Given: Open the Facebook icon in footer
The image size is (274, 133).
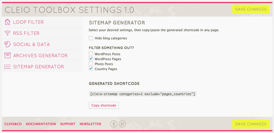Looking at the screenshot, I should 114,124.
